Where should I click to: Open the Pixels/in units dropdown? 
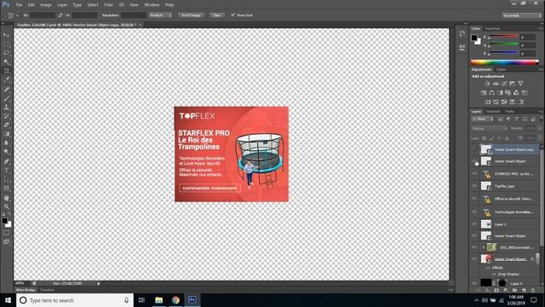160,15
